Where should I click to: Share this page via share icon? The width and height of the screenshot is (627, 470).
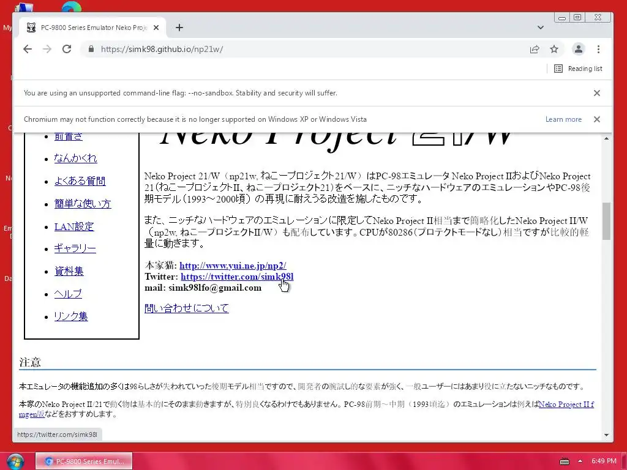(534, 49)
